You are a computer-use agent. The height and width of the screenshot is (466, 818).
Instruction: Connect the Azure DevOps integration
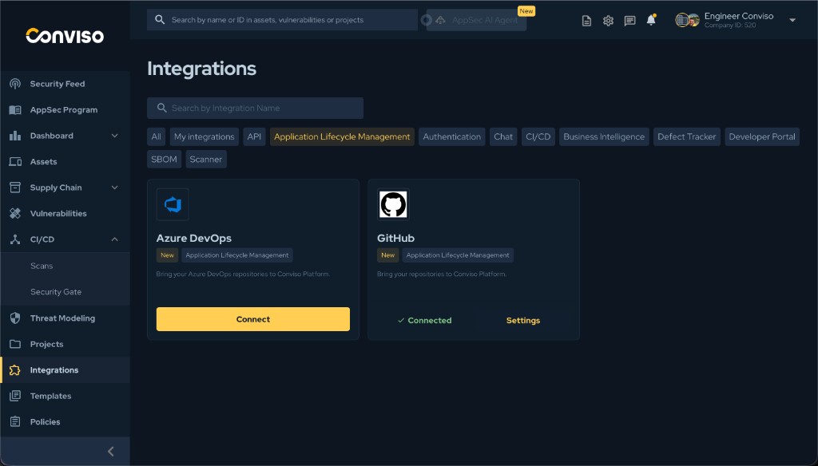pyautogui.click(x=252, y=319)
